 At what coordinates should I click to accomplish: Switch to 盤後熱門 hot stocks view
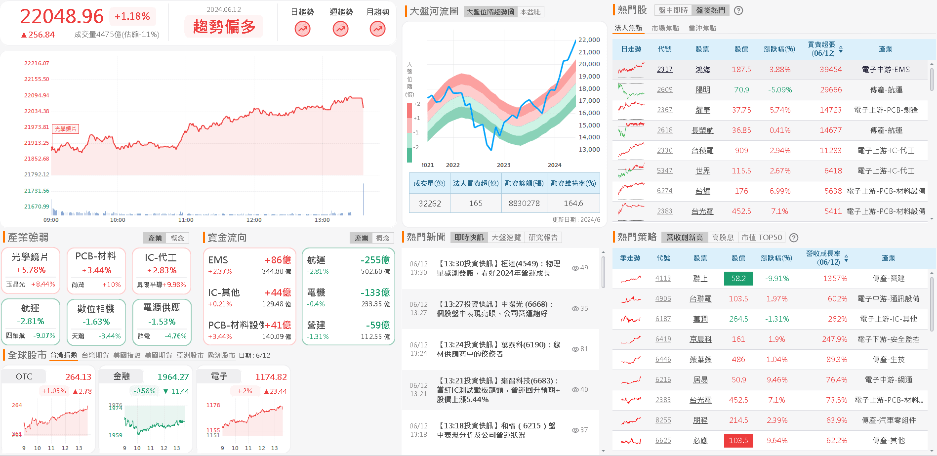click(710, 10)
